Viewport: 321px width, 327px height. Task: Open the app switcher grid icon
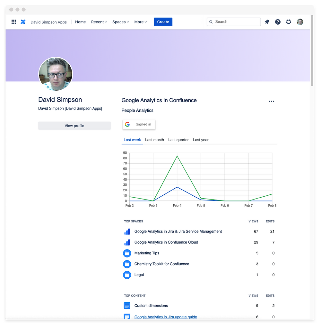click(14, 22)
